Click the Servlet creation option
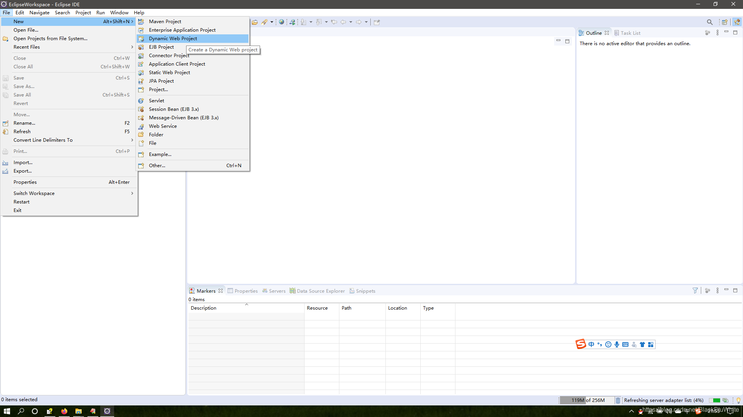 click(156, 100)
